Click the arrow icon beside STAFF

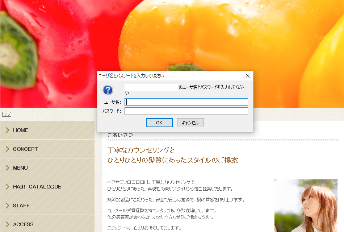pyautogui.click(x=7, y=206)
